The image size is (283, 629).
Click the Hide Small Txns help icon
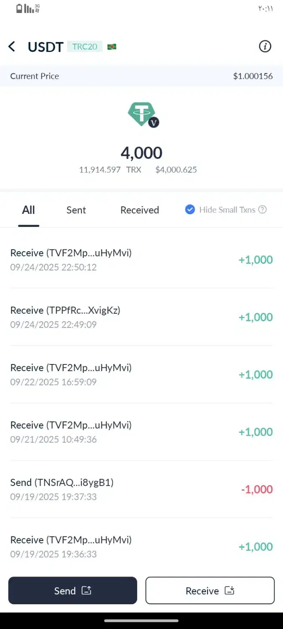click(x=262, y=210)
